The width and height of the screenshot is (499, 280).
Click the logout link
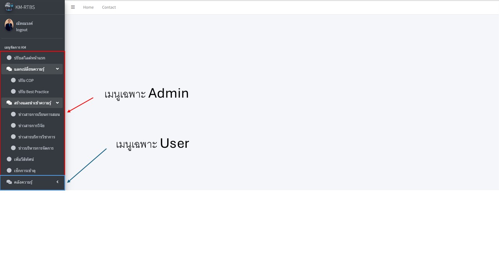[x=22, y=30]
